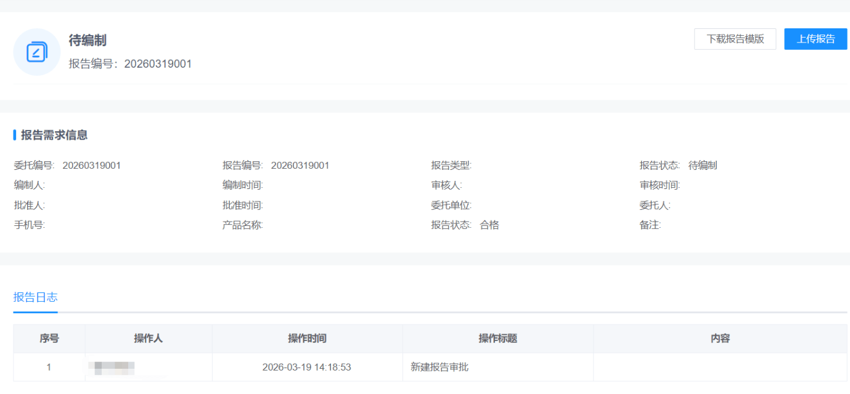Click 报告状态 value 待编制
Image resolution: width=850 pixels, height=394 pixels.
(703, 166)
